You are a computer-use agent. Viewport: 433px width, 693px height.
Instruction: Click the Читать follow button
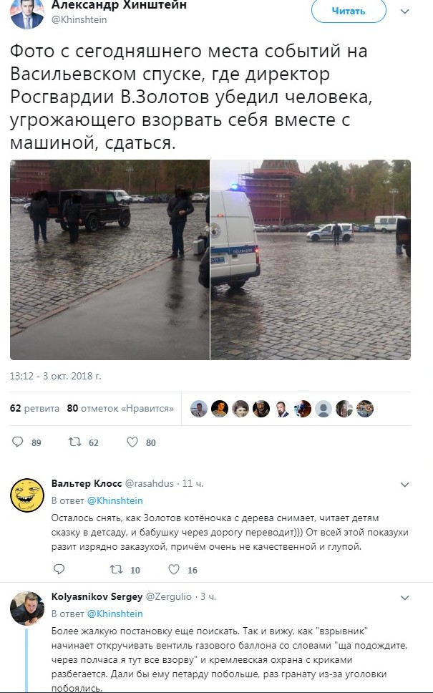click(349, 11)
